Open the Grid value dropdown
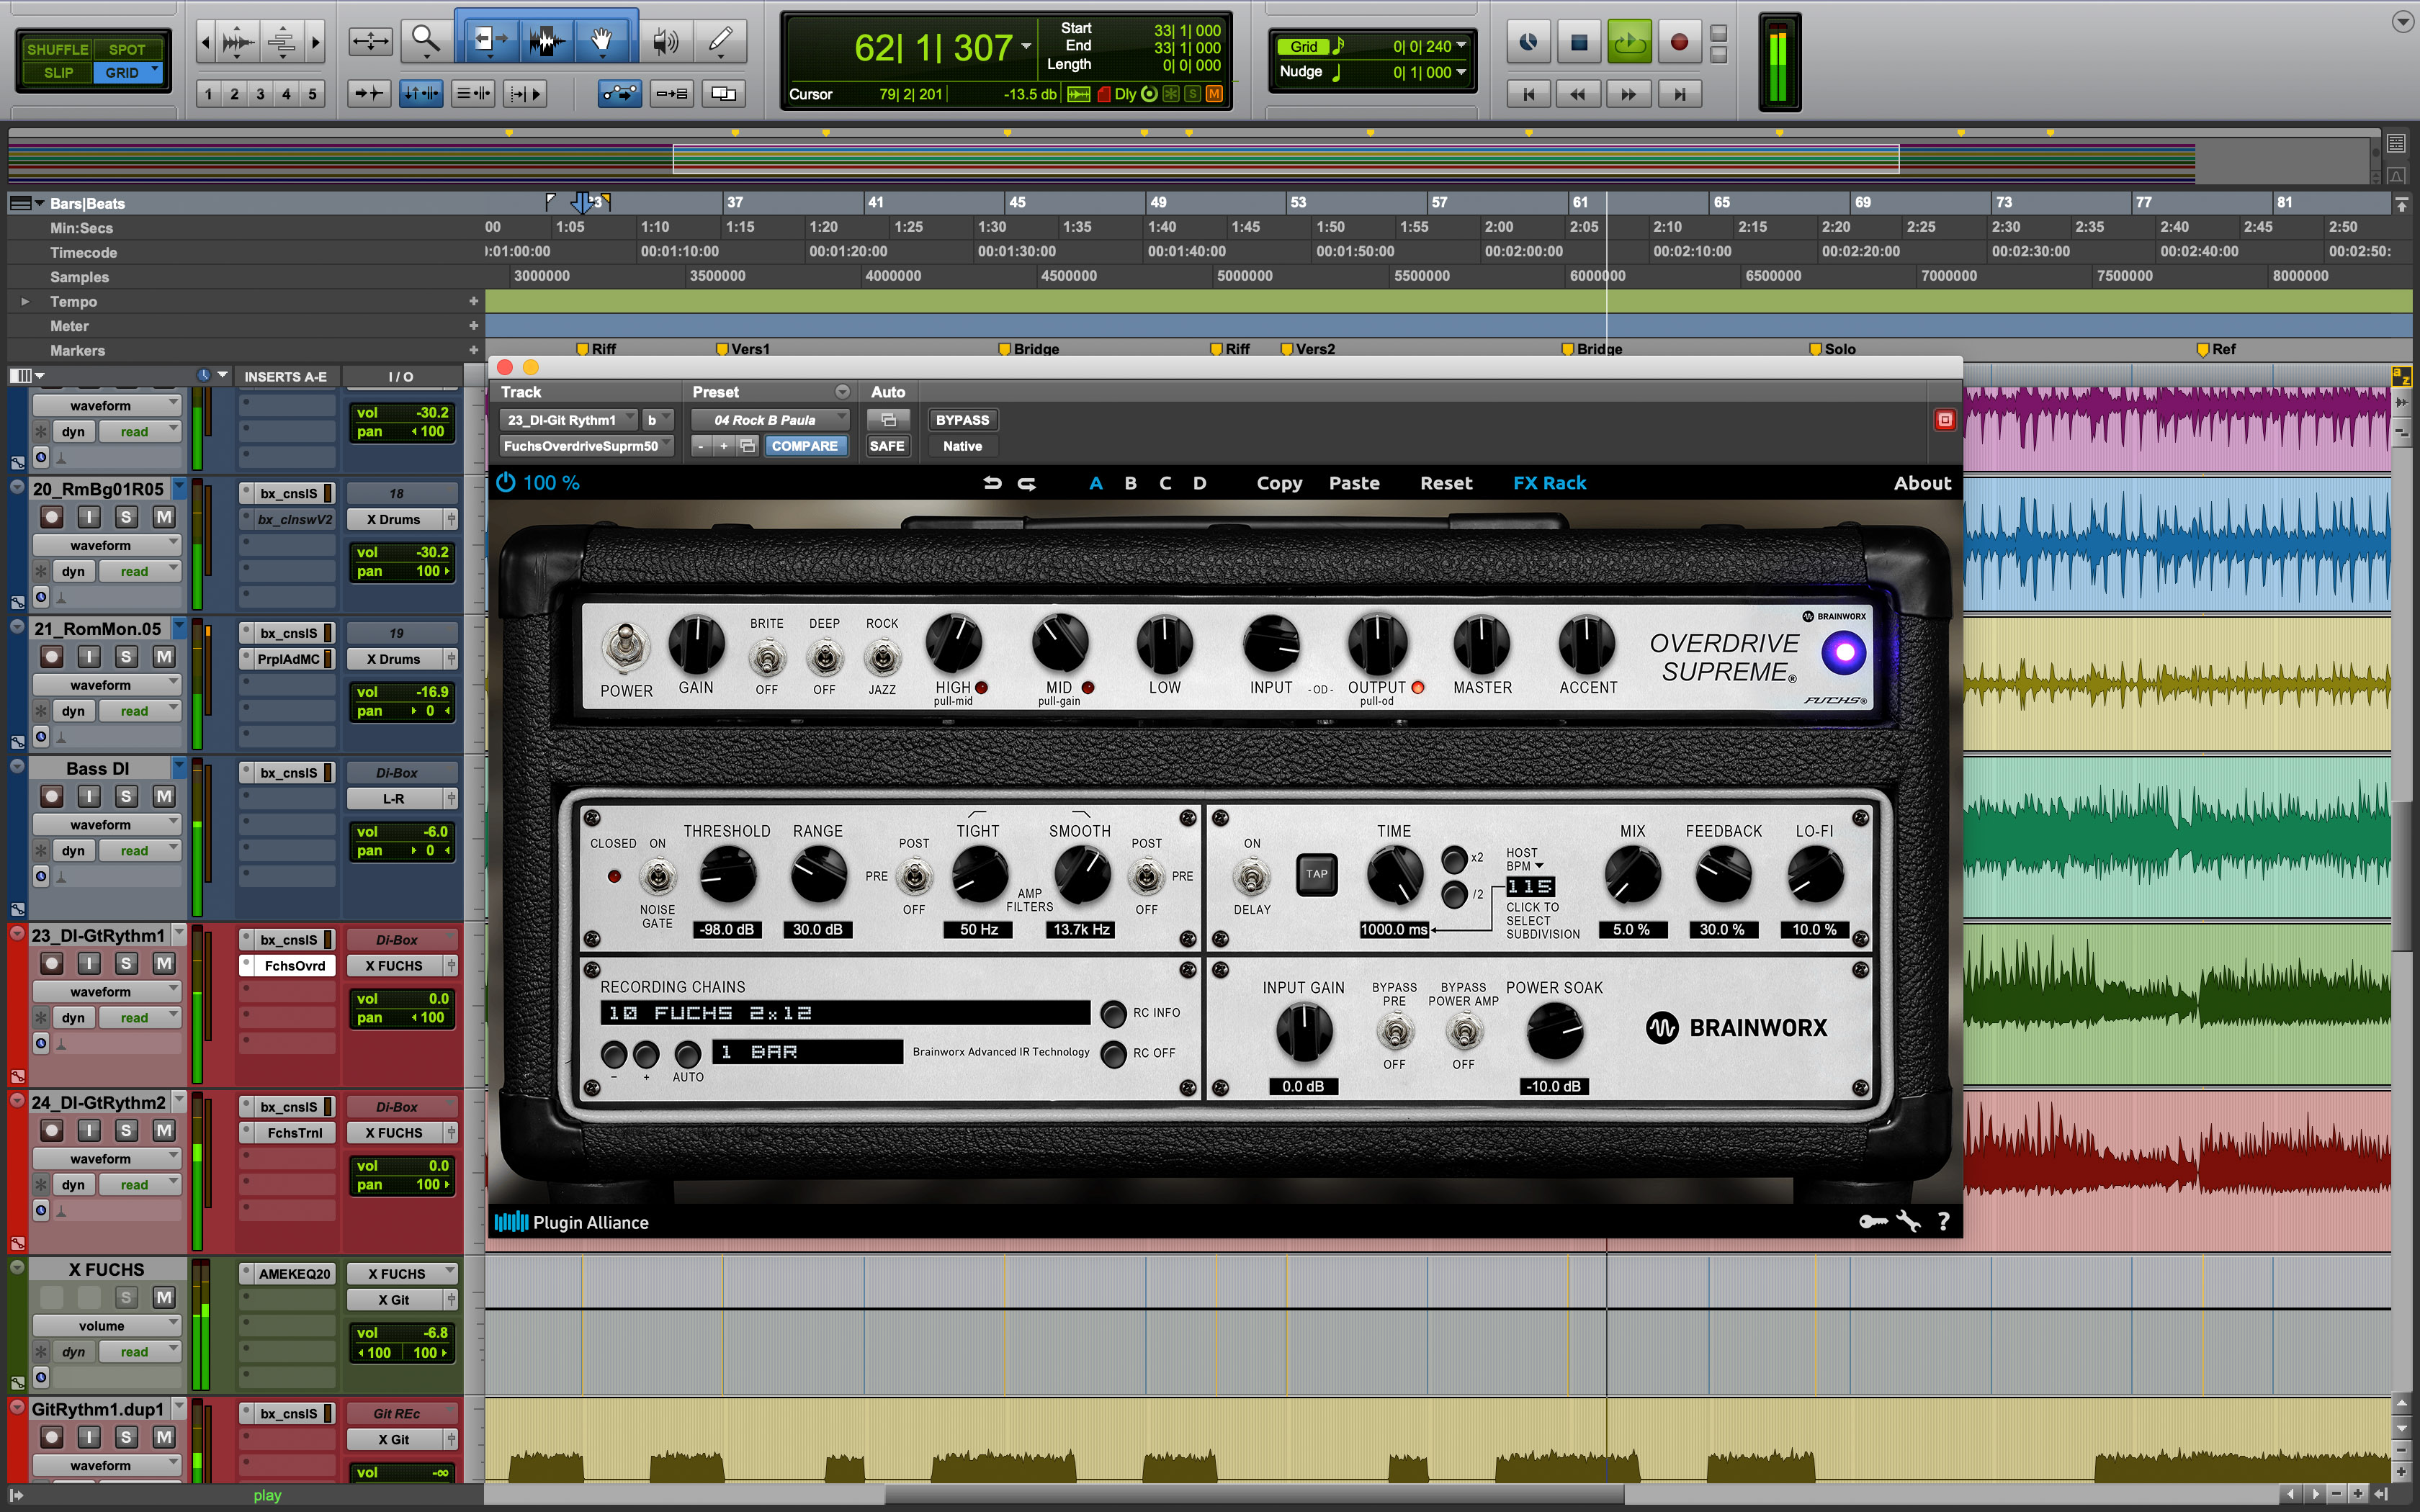The image size is (2420, 1512). tap(1461, 46)
